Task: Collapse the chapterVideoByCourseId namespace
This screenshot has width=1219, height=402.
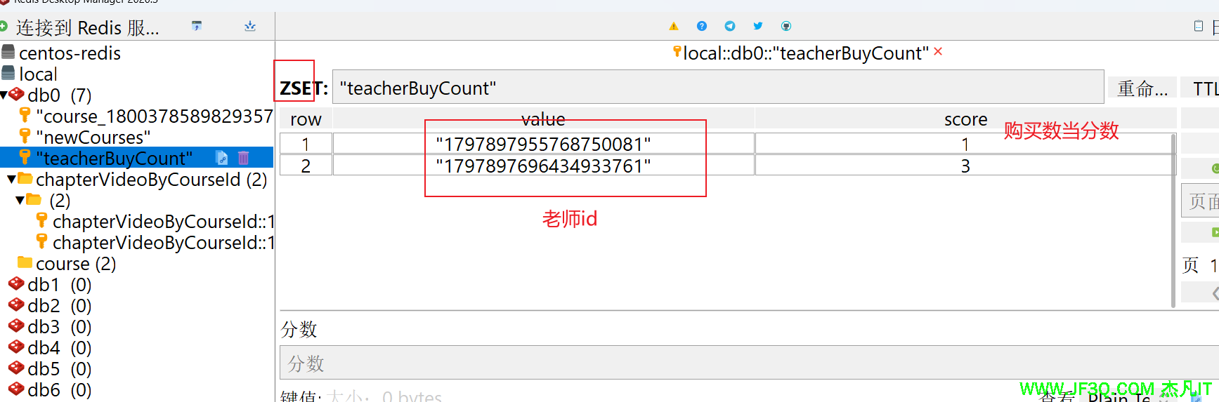Action: [x=12, y=180]
